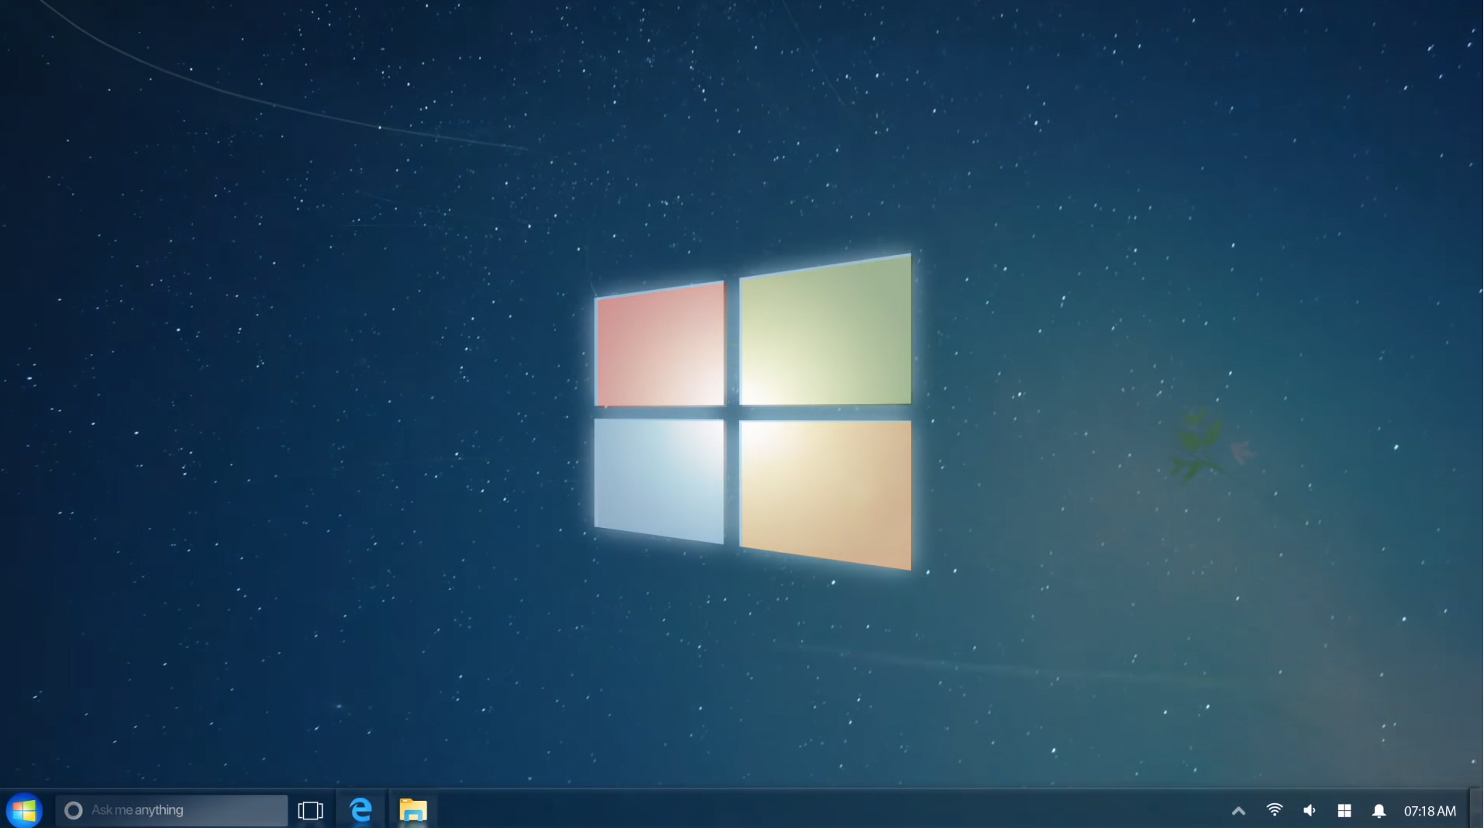Open File Explorer from the taskbar

(x=412, y=810)
